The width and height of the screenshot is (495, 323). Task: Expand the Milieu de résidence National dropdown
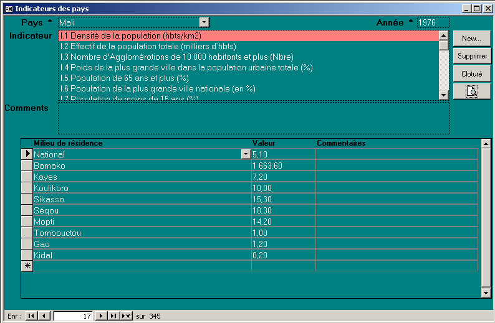coord(246,154)
